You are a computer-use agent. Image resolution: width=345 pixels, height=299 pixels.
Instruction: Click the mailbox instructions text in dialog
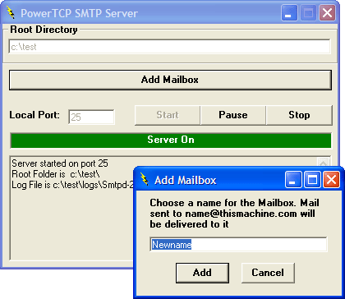pos(234,214)
